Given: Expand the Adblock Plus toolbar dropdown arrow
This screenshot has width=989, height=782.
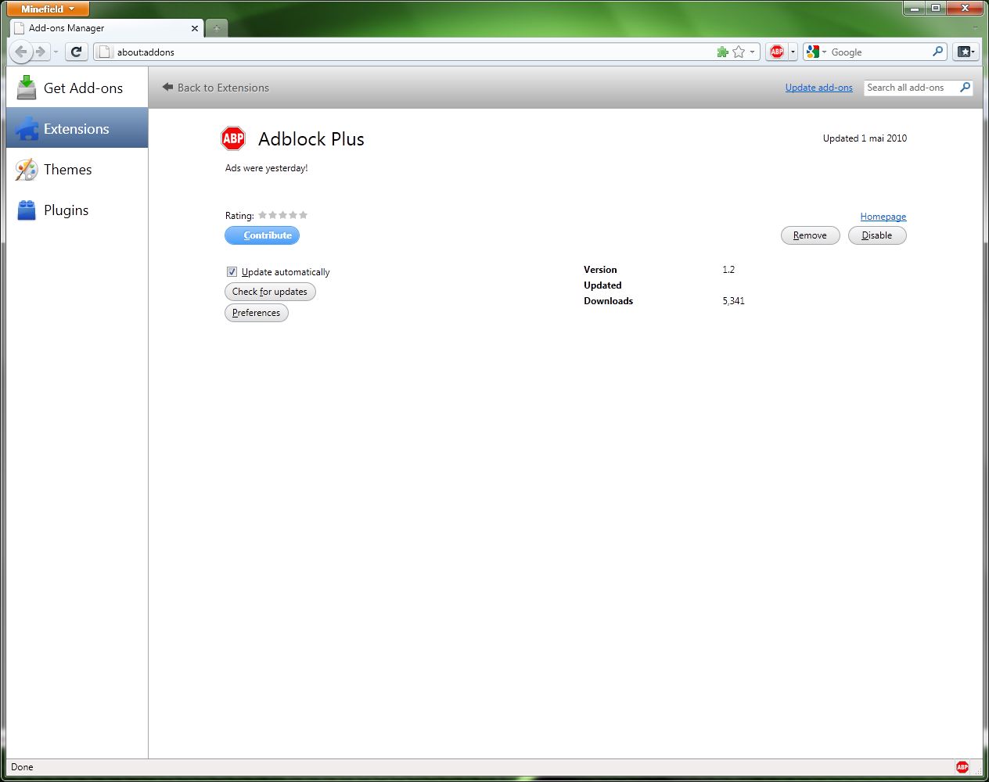Looking at the screenshot, I should tap(793, 52).
